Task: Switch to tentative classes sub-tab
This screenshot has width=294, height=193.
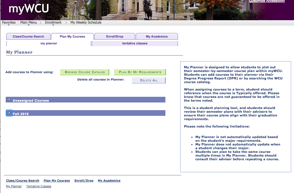Action: (x=135, y=44)
